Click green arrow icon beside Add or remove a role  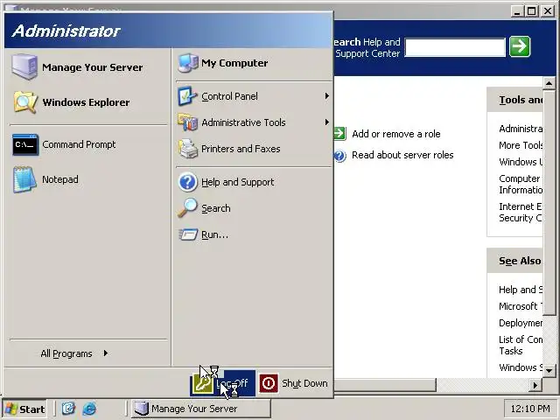coord(339,134)
